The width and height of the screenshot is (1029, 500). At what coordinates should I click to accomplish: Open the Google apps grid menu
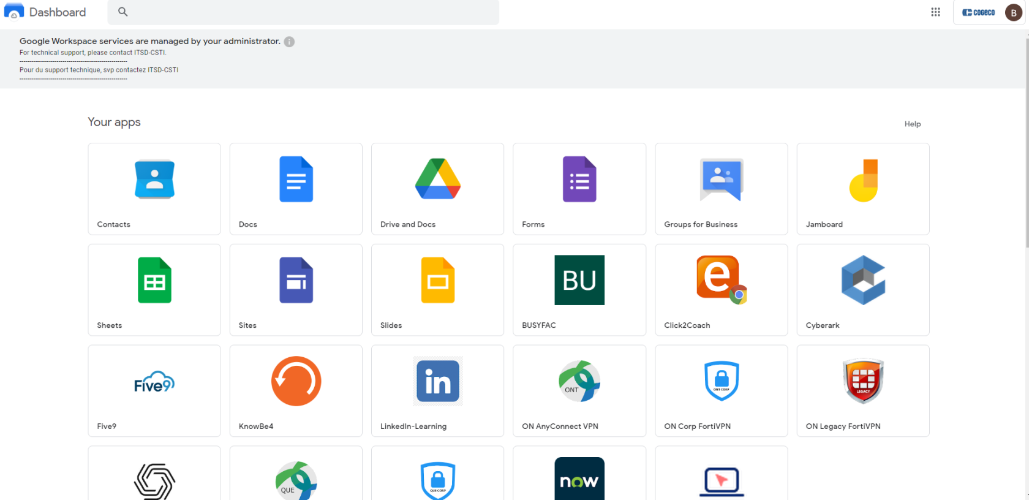tap(935, 12)
